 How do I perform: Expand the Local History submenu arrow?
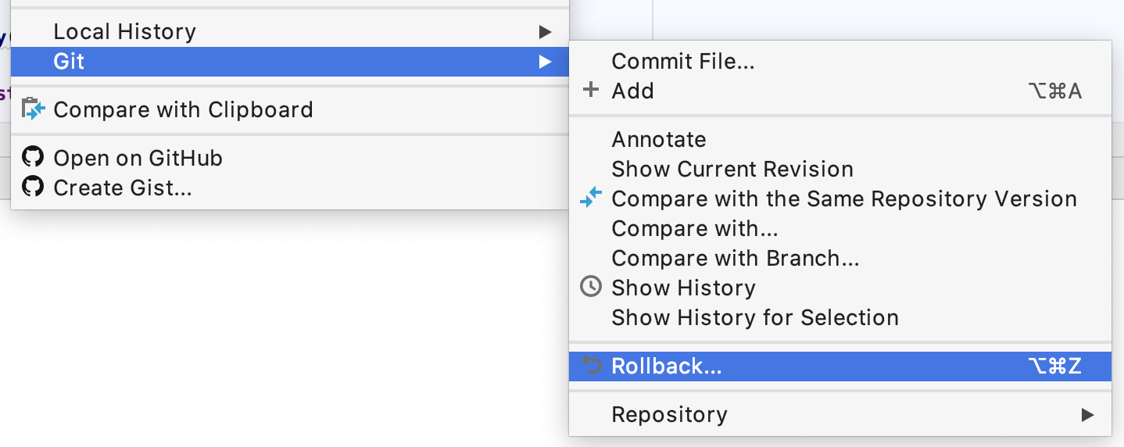point(545,32)
